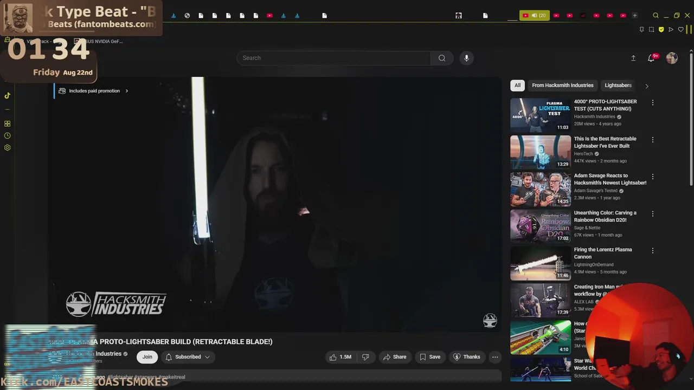Open Adam Savage Reacts video thumbnail
Screen dimensions: 694x390
tap(541, 189)
